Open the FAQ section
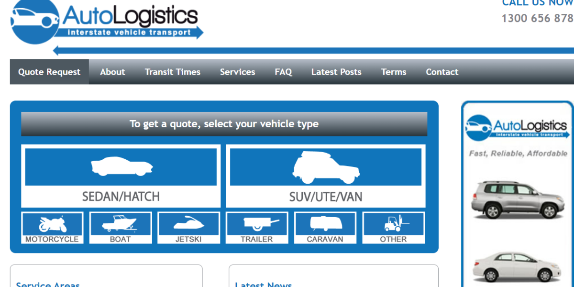The image size is (574, 287). pyautogui.click(x=283, y=72)
